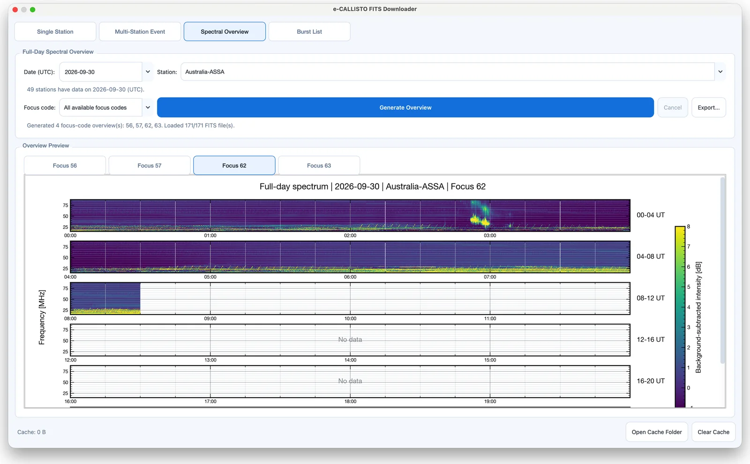Click the Full-day spectrum plot title
This screenshot has width=750, height=464.
[373, 187]
